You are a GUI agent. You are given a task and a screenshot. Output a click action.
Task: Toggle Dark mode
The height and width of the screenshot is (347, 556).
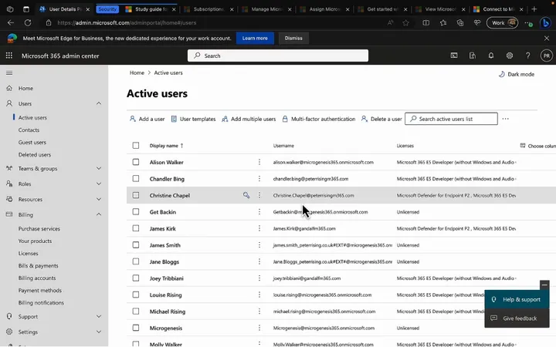[x=517, y=74]
